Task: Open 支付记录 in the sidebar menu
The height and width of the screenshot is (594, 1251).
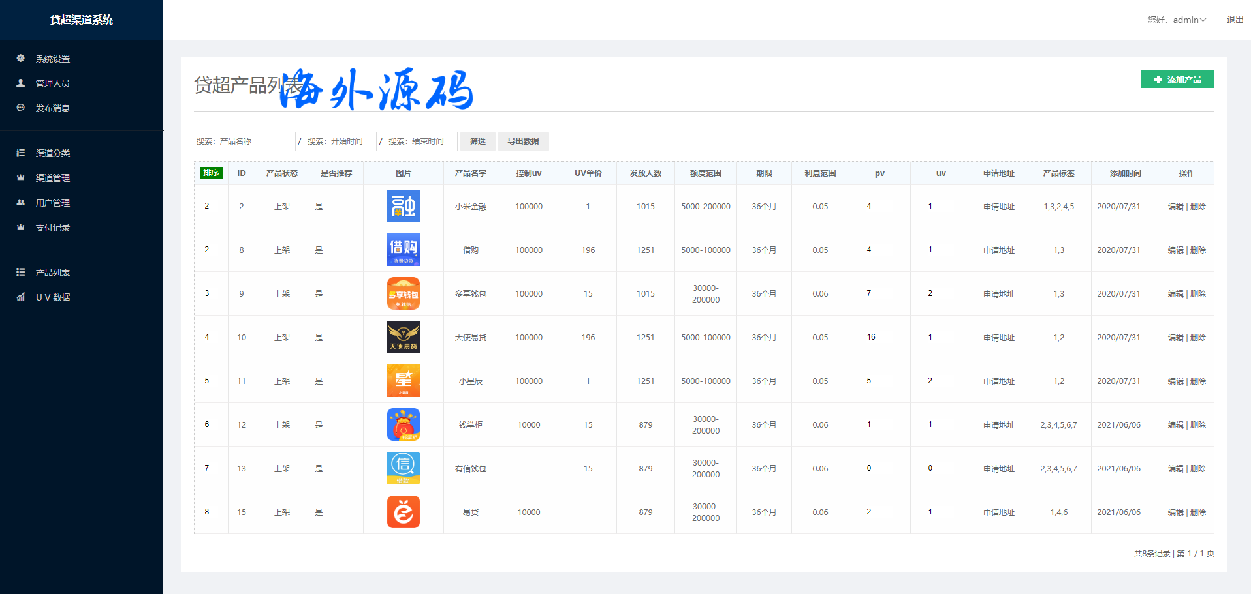Action: [52, 228]
